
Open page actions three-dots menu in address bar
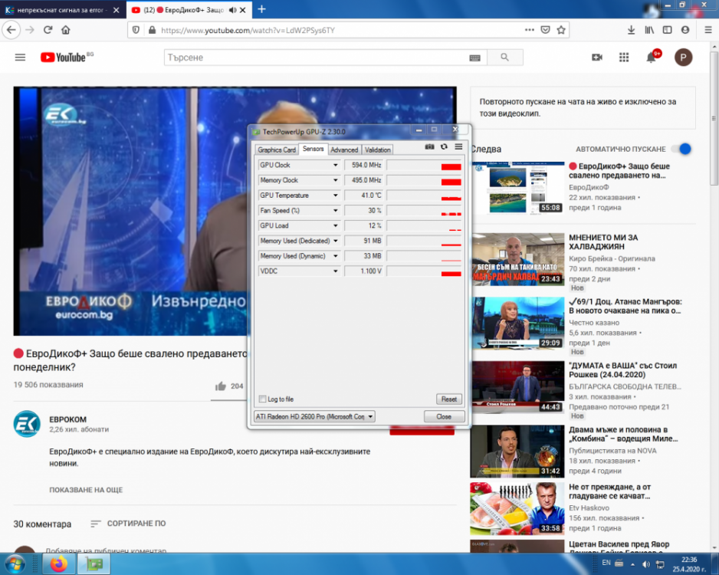click(x=530, y=30)
